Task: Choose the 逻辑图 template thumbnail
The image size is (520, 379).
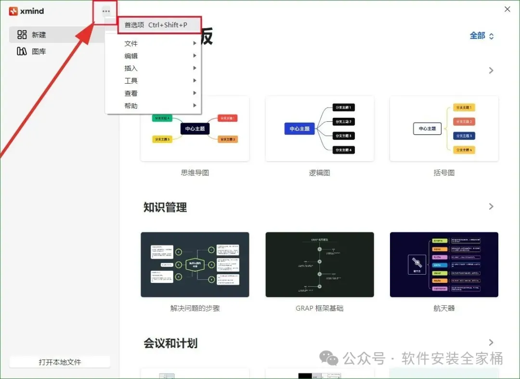Action: tap(320, 128)
